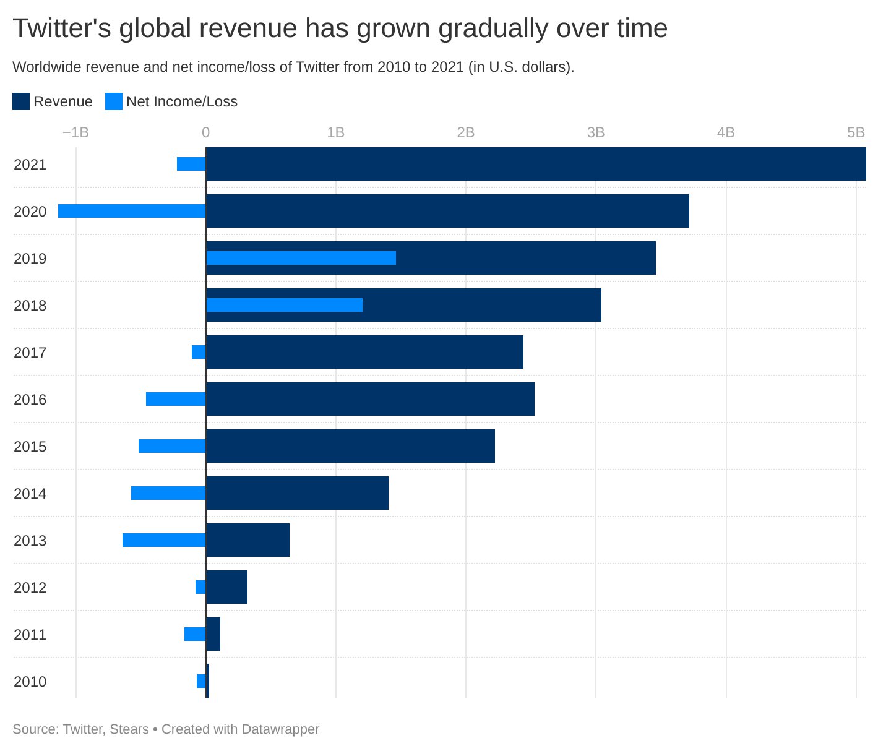Click the '2019' year label

(x=30, y=259)
